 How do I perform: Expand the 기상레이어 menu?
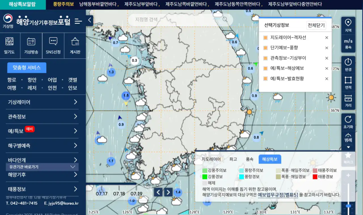point(42,102)
